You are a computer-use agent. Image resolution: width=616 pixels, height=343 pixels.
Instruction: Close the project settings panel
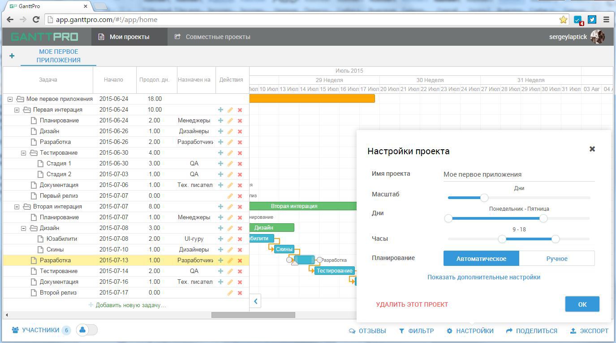pos(592,149)
